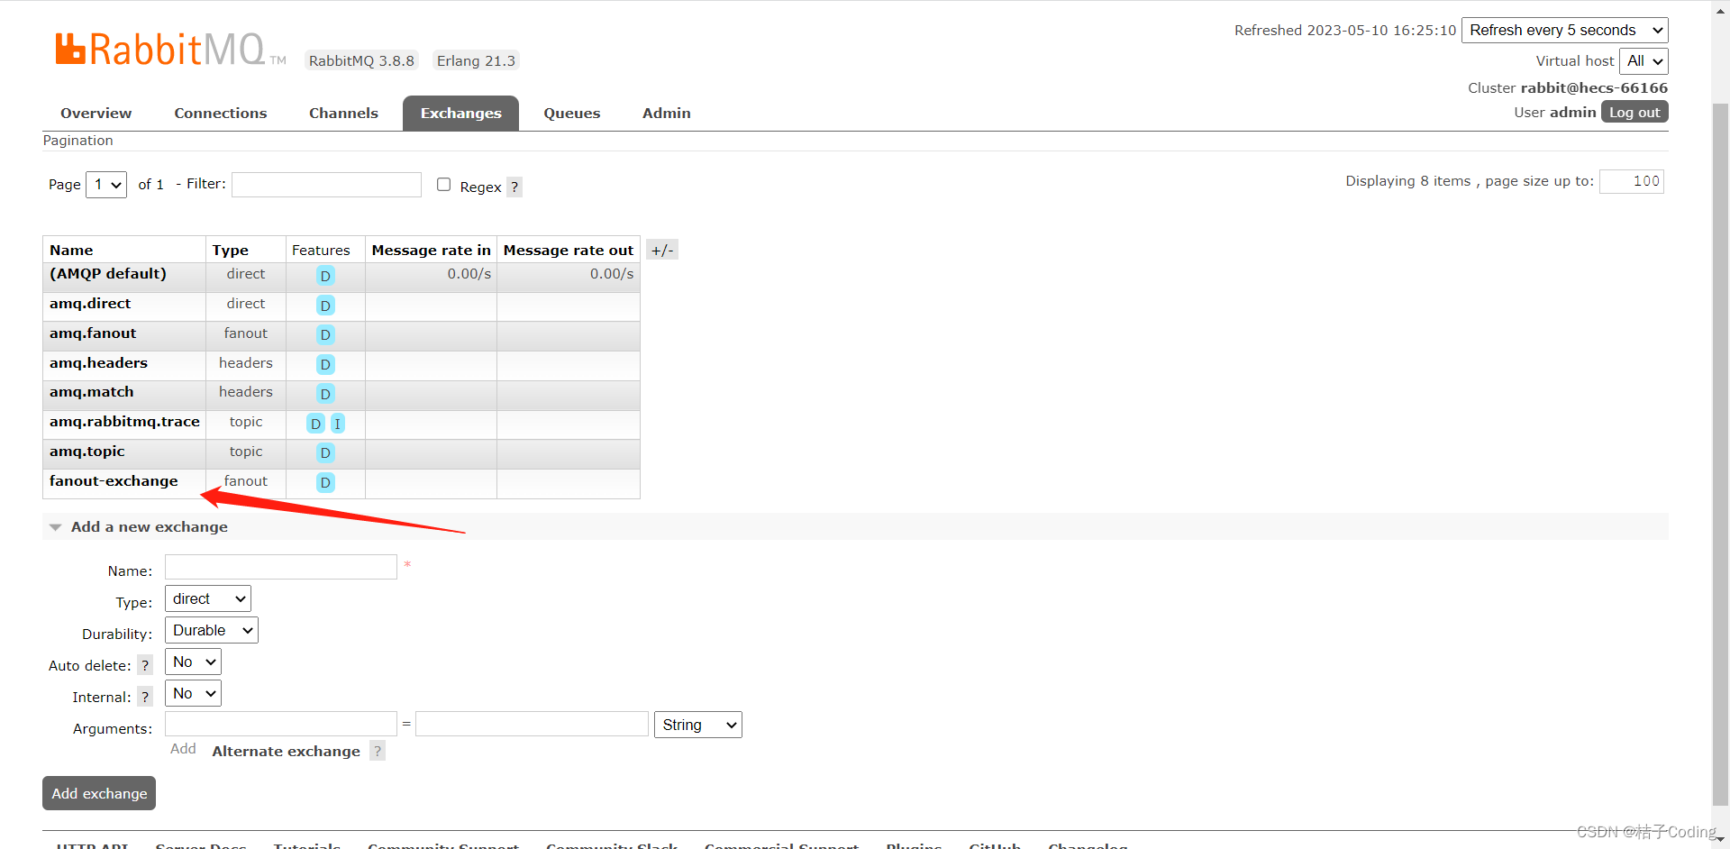The height and width of the screenshot is (849, 1730).
Task: Open the Auto delete dropdown
Action: pyautogui.click(x=193, y=662)
